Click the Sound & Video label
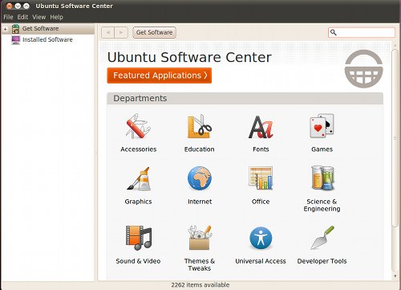The image size is (401, 290). pos(138,261)
